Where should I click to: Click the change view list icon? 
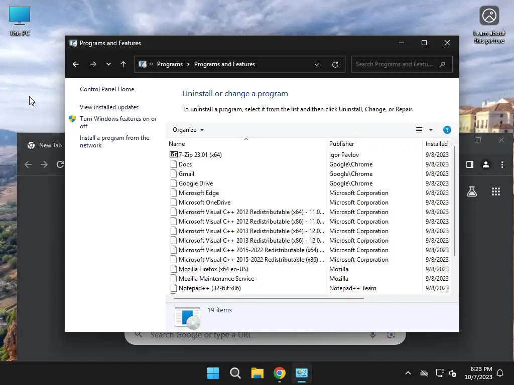[x=419, y=130]
